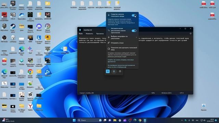Open the Google Chrome desktop shortcut

click(30, 74)
